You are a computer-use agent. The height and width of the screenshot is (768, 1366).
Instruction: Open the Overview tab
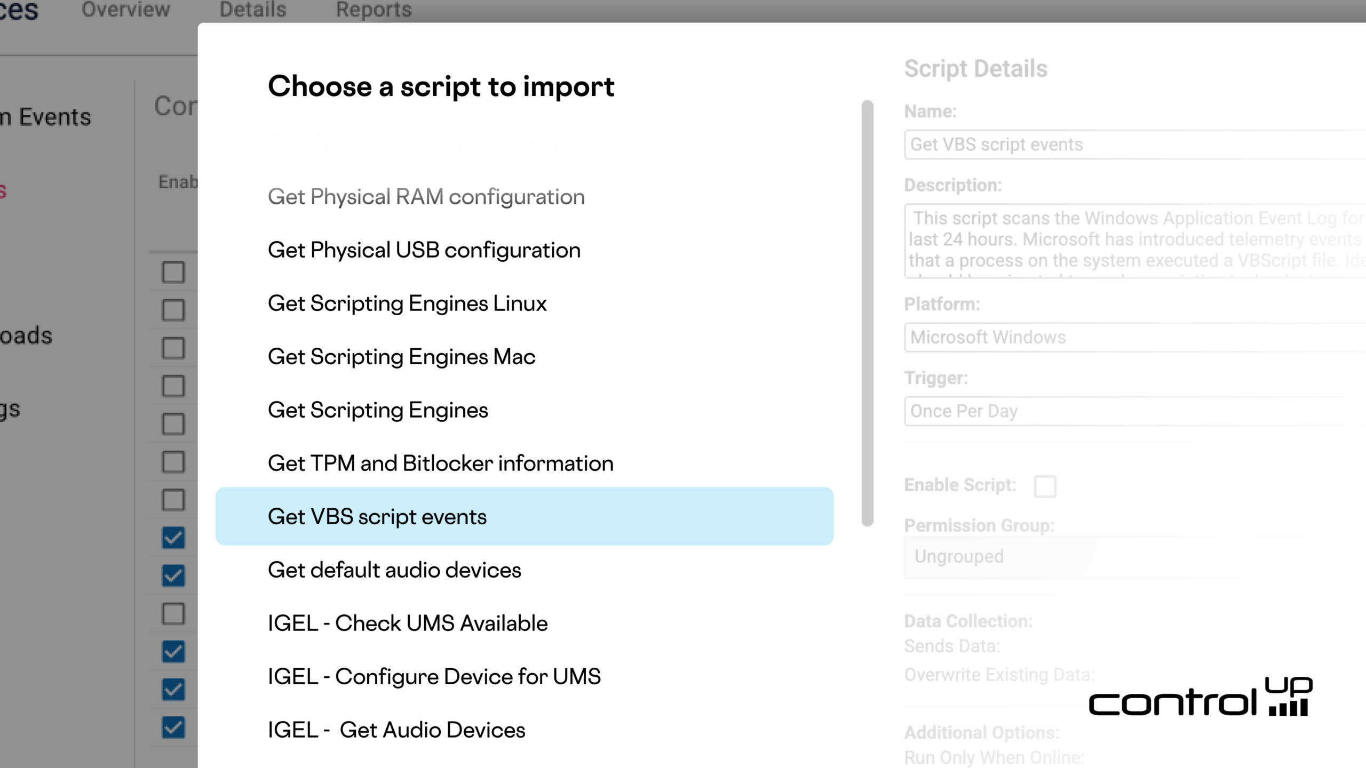[x=125, y=10]
